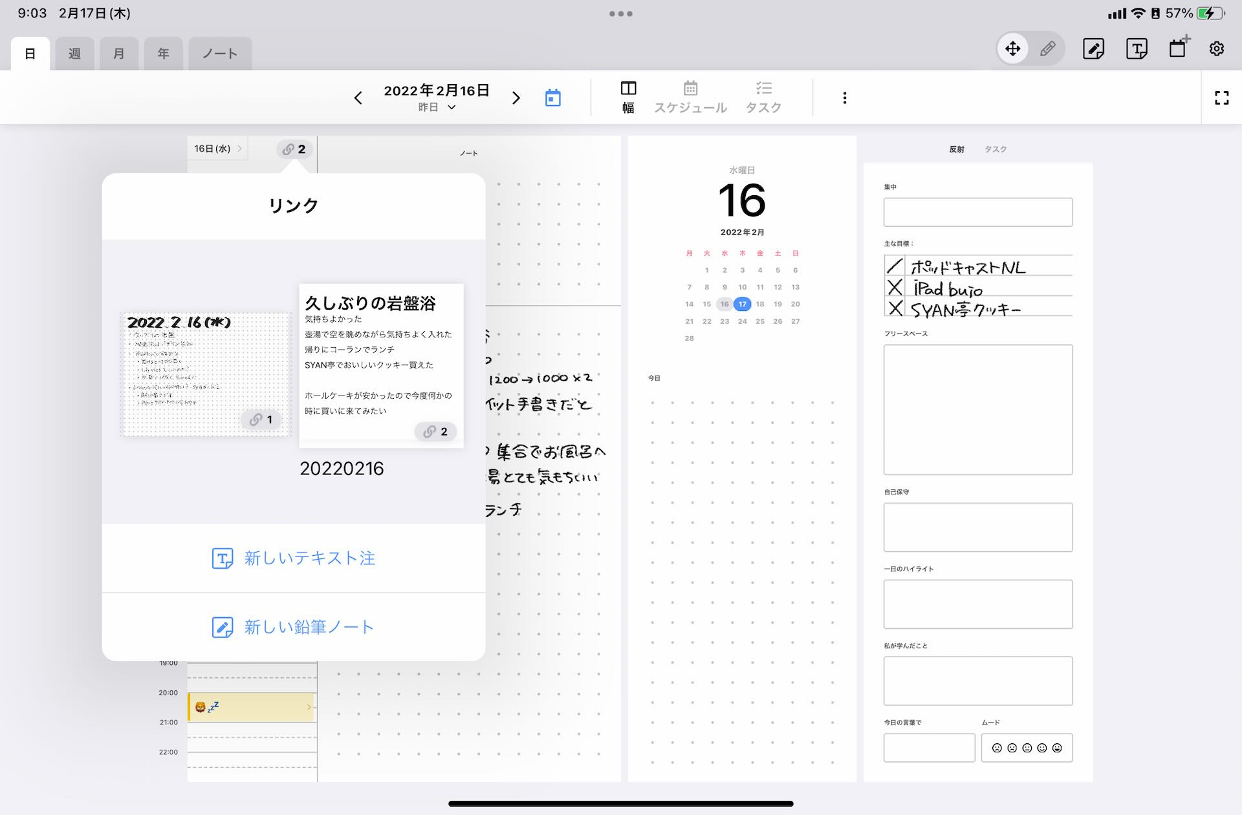1242x815 pixels.
Task: Add a new calendar event icon
Action: point(1179,48)
